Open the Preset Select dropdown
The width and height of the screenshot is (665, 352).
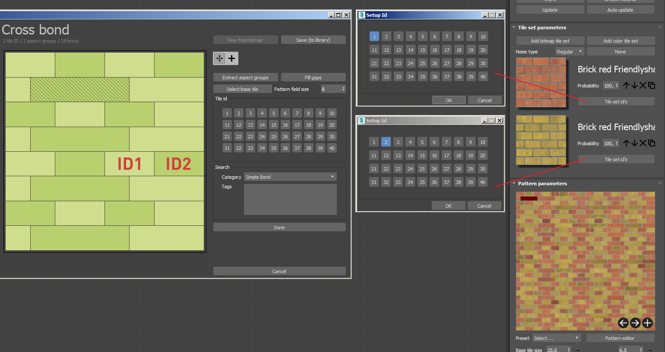point(556,338)
